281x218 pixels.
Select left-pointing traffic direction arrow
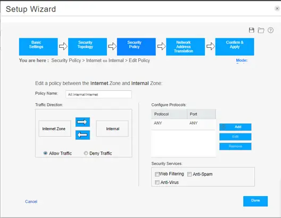82,135
